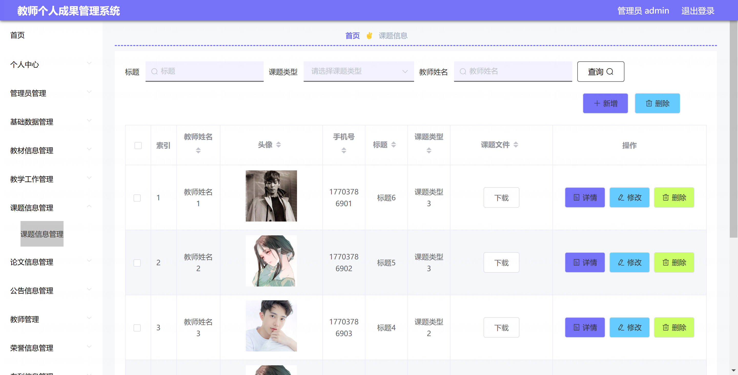Image resolution: width=738 pixels, height=375 pixels.
Task: Toggle the select-all checkbox in table header
Action: pyautogui.click(x=138, y=145)
